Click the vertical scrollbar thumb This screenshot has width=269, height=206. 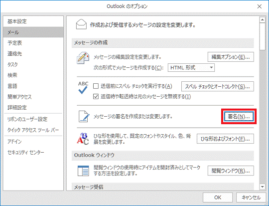click(263, 36)
